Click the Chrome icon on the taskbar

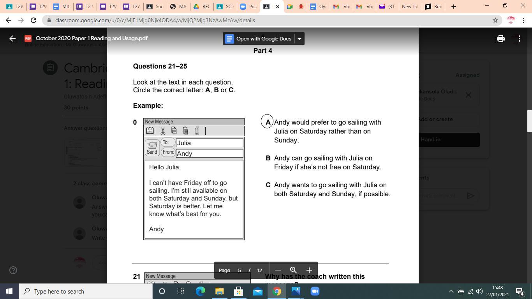(x=277, y=291)
